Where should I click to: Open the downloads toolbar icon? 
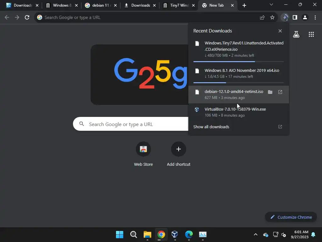tap(285, 18)
